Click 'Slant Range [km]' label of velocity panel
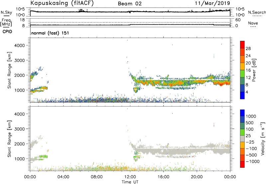This screenshot has width=266, height=184. click(x=9, y=138)
